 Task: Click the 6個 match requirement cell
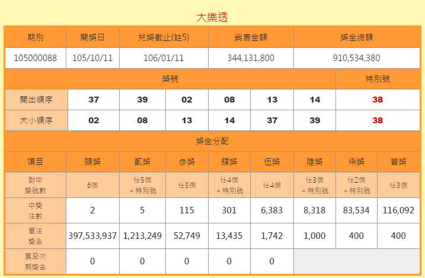point(92,186)
